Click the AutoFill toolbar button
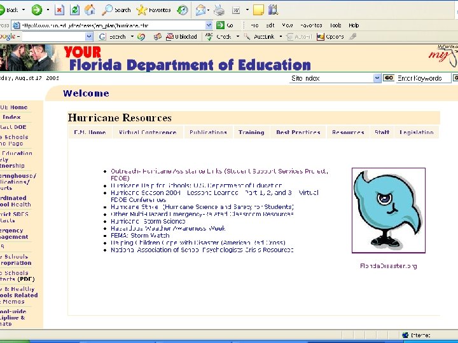458x343 pixels. tap(300, 37)
